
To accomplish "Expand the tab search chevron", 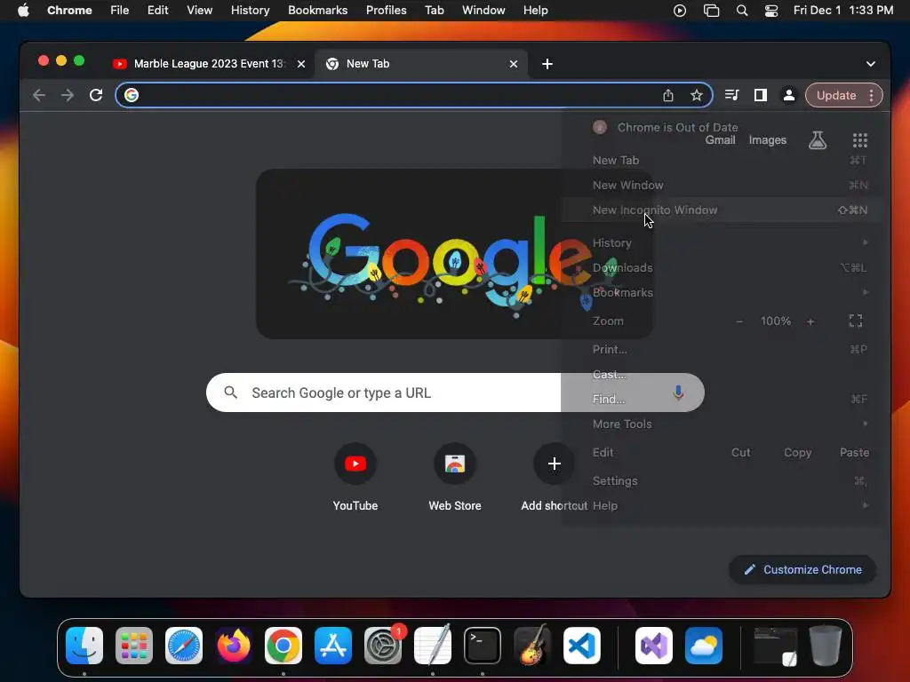I will (871, 64).
